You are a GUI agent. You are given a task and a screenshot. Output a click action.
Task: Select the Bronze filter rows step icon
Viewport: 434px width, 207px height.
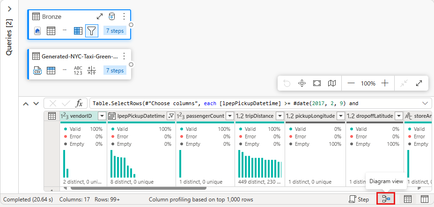[92, 31]
